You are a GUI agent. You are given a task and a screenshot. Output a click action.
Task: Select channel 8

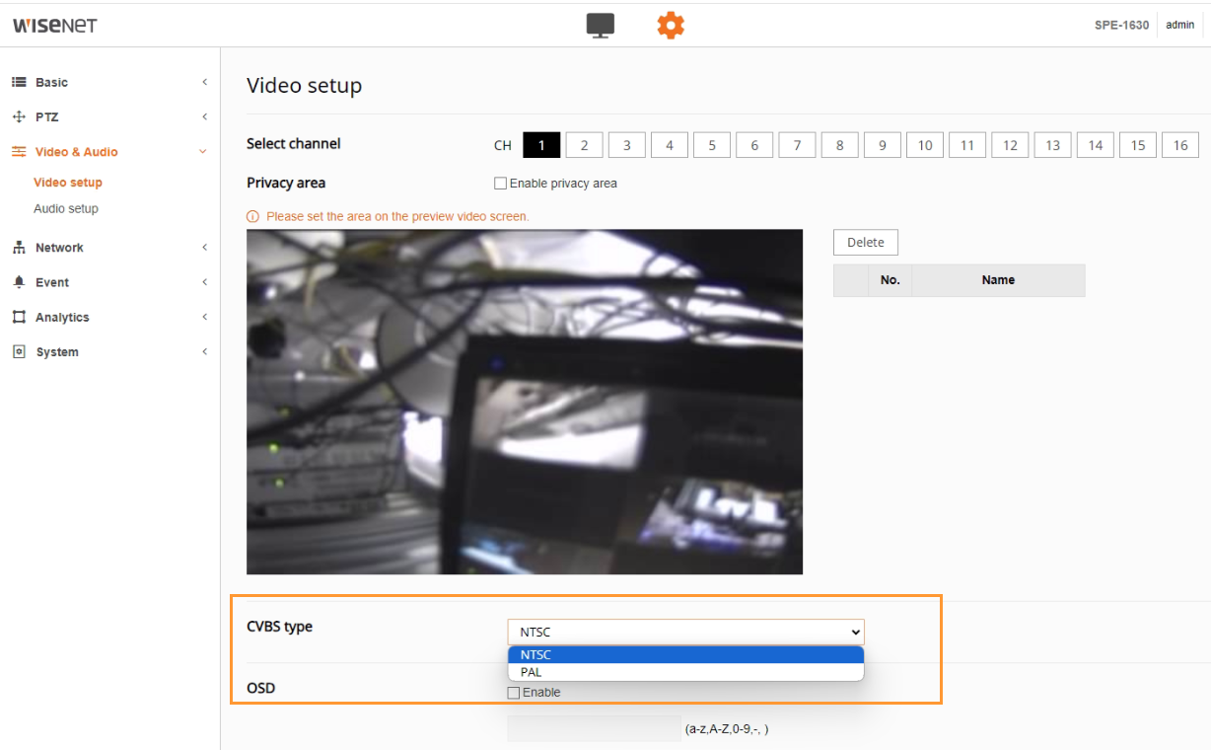[x=839, y=145]
